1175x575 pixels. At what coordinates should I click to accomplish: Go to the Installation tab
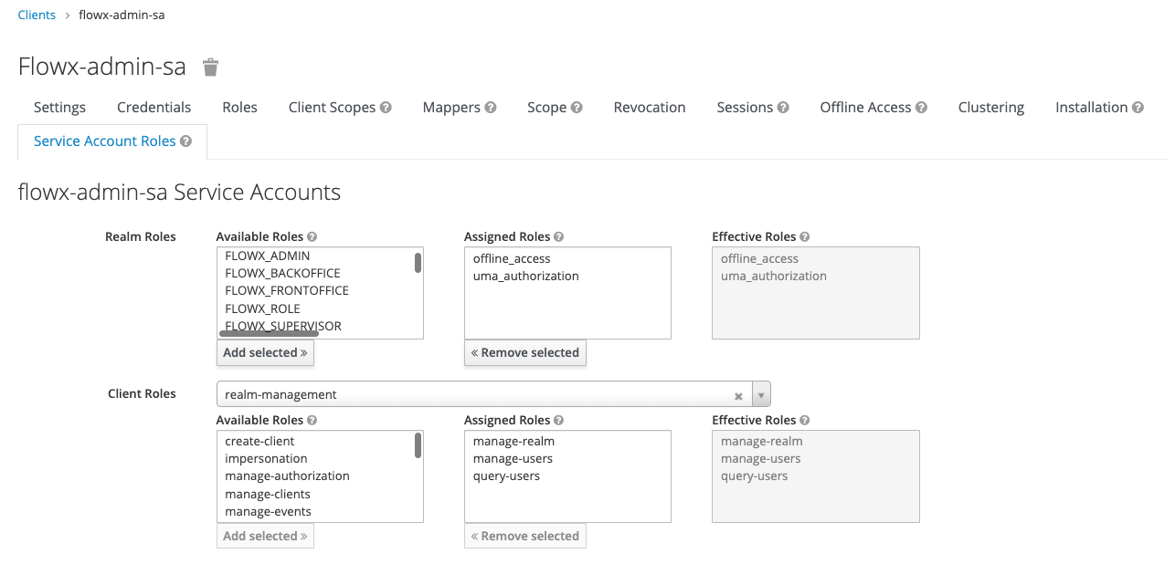point(1092,107)
